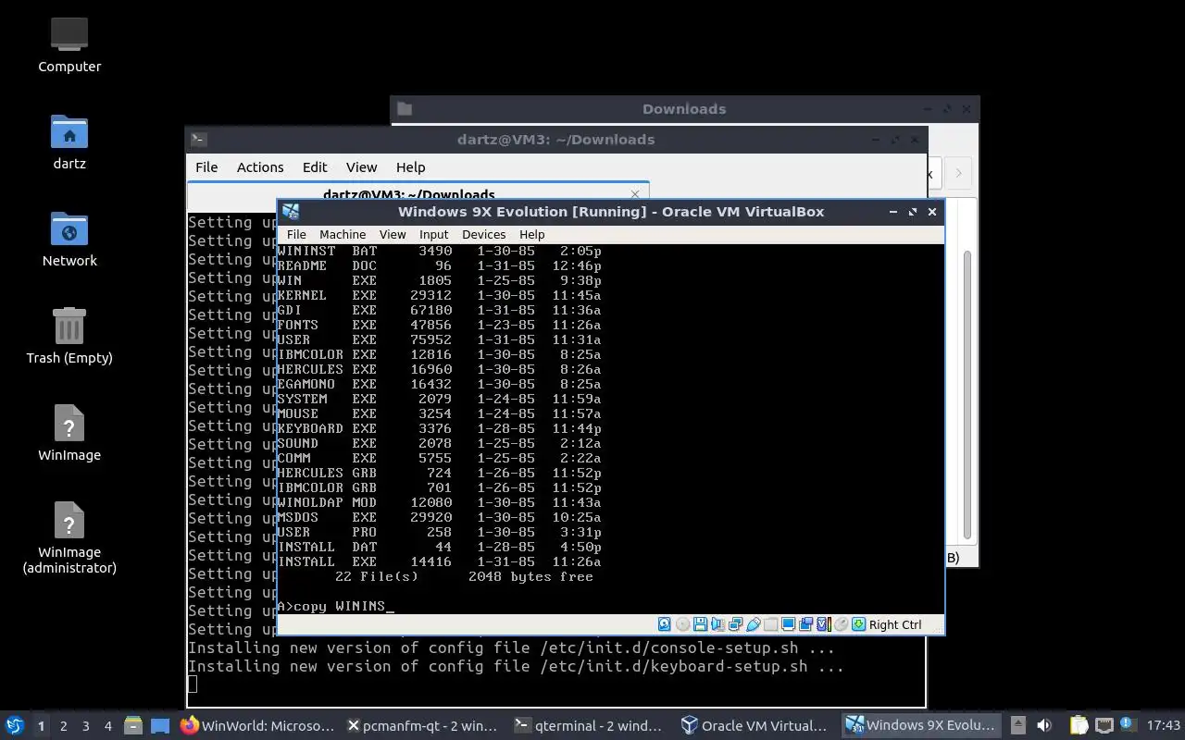
Task: Click the hard disk activity indicator in VirtualBox status bar
Action: pyautogui.click(x=665, y=624)
